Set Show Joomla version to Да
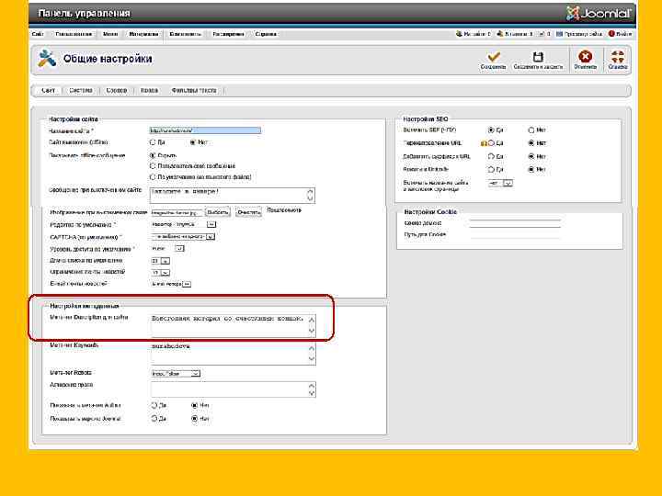 pos(154,419)
